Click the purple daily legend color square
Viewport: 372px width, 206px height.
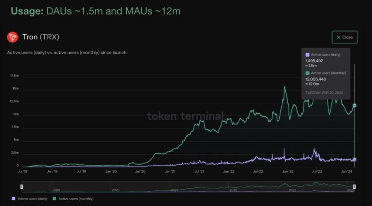13,199
